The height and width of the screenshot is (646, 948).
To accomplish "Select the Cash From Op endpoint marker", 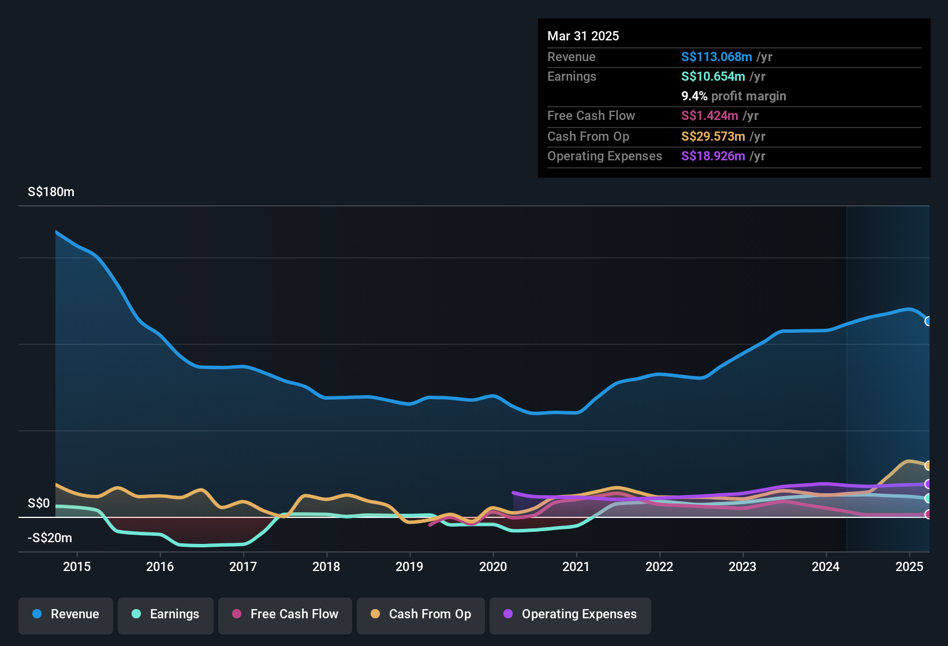I will click(x=928, y=465).
